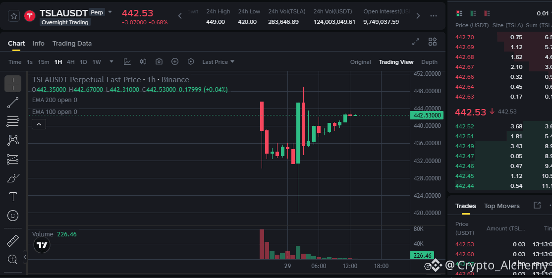
Task: Open the multi-chart layout grid icon
Action: (x=432, y=42)
